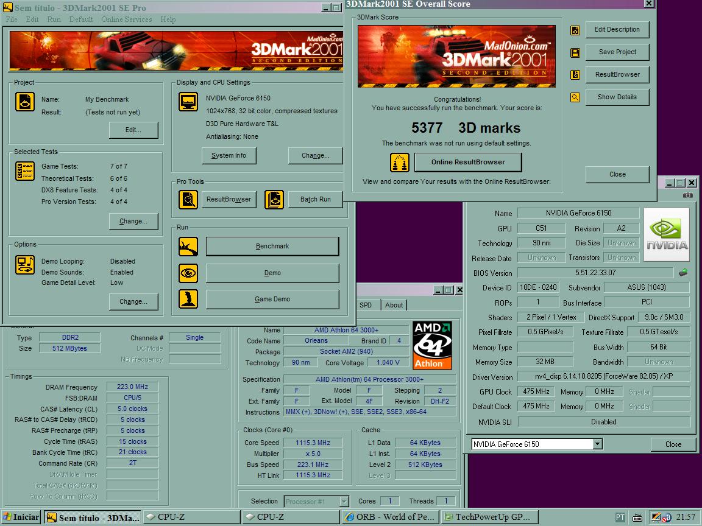702x526 pixels.
Task: Click the Show Details magnifier icon
Action: [x=575, y=97]
